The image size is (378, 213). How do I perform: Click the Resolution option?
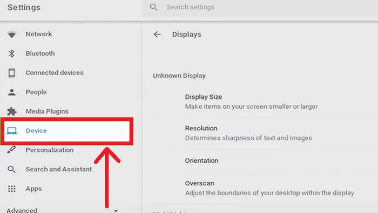point(201,128)
